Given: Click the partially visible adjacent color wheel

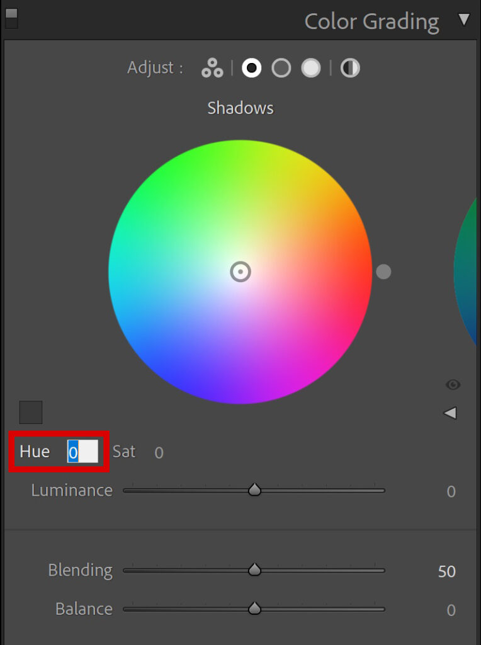Looking at the screenshot, I should pos(465,271).
